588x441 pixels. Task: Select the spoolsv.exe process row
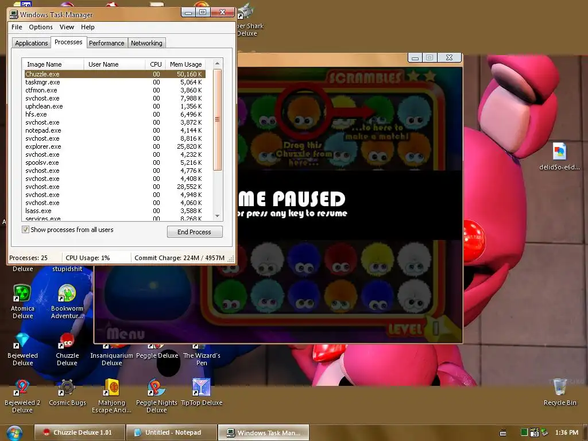(115, 163)
